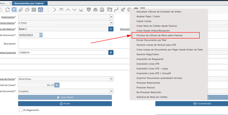Screen dimensions: 228x115
Task: Open calculator next to 361.25 total
Action: coord(57,85)
